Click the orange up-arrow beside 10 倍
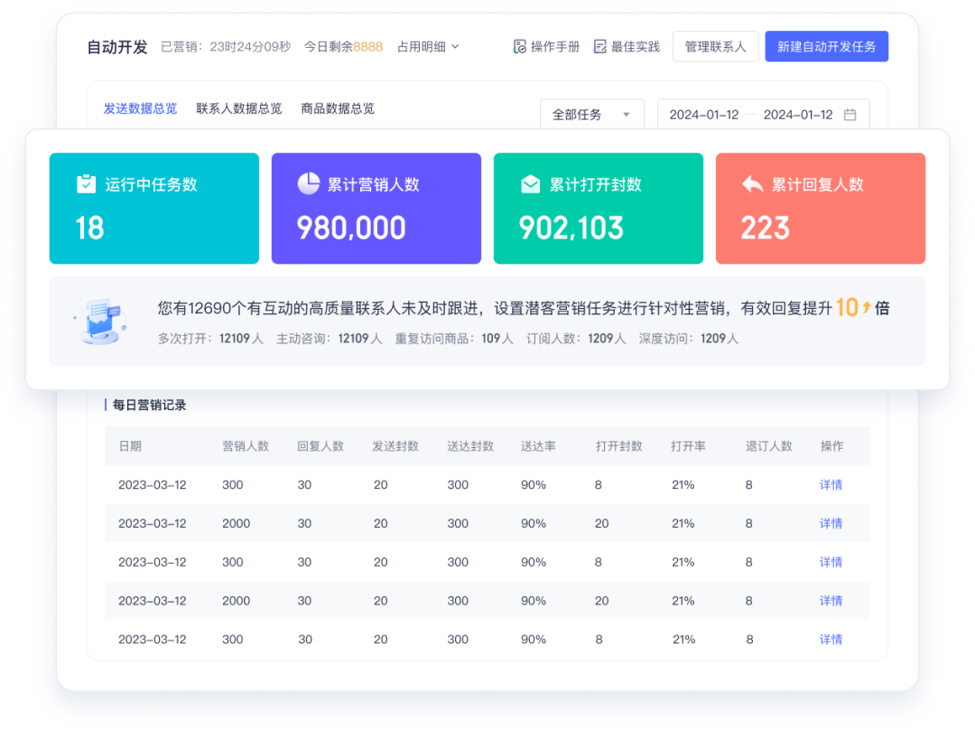The image size is (975, 729). (x=867, y=308)
